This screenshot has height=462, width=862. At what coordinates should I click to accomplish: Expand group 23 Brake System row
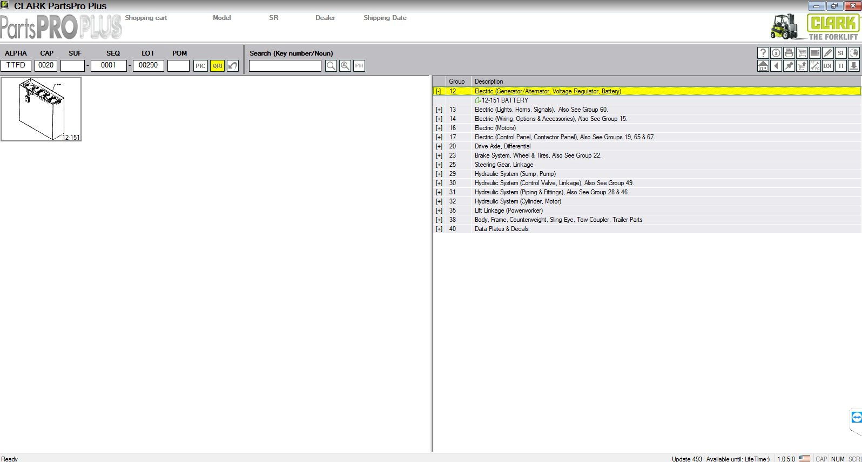[x=439, y=155]
